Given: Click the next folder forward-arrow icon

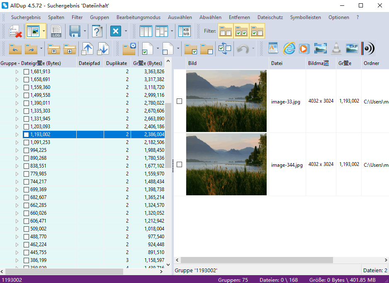Looking at the screenshot, I should point(31,48).
